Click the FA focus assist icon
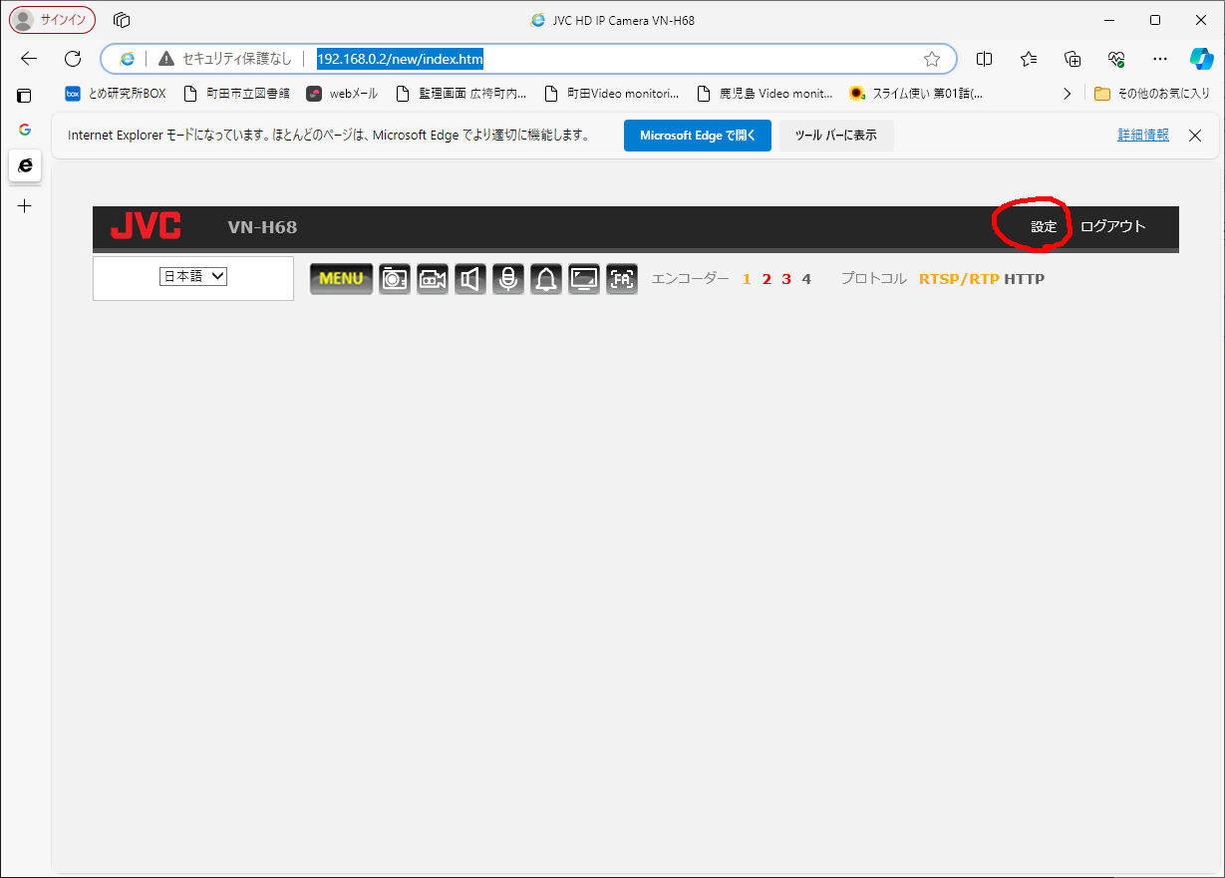 click(x=622, y=279)
